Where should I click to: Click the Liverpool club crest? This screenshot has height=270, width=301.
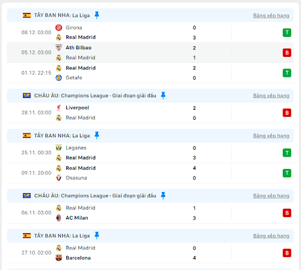coord(59,108)
